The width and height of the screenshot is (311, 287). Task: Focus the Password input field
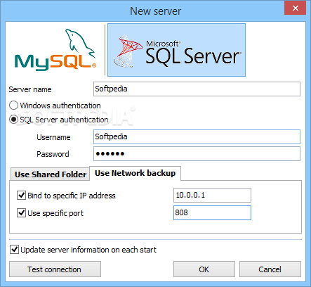coord(197,154)
